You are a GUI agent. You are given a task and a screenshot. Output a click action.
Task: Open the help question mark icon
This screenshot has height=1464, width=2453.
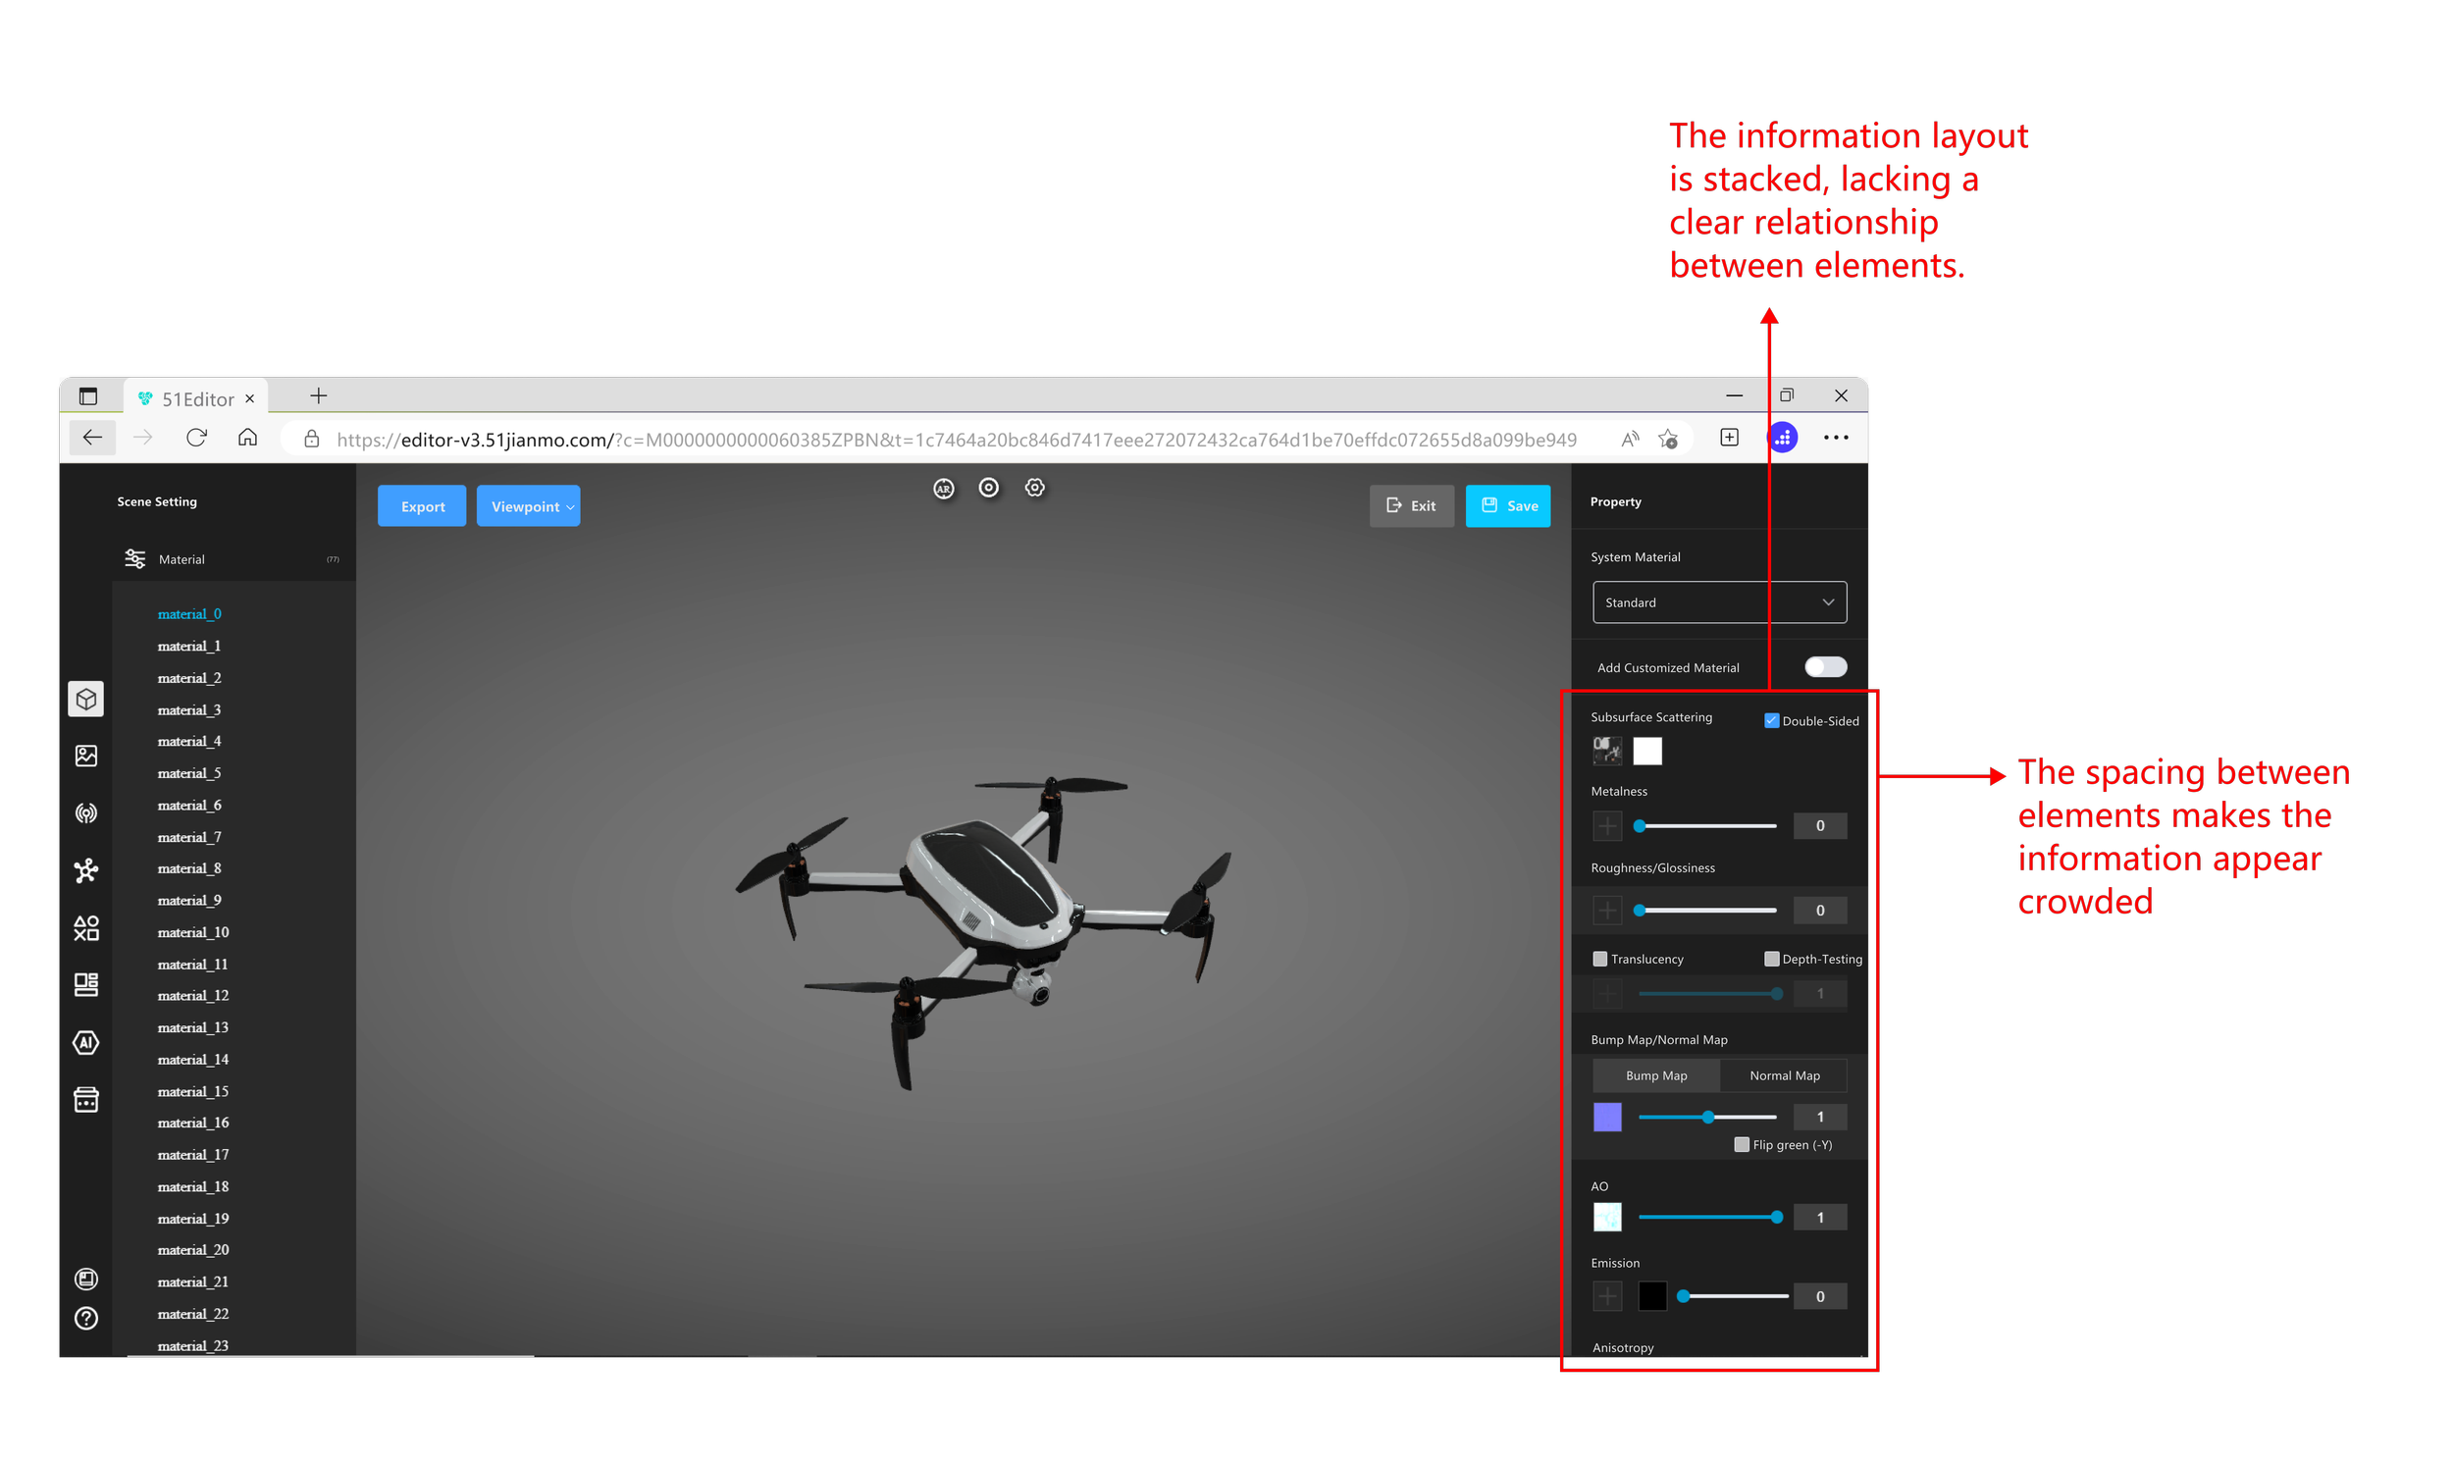pyautogui.click(x=85, y=1318)
